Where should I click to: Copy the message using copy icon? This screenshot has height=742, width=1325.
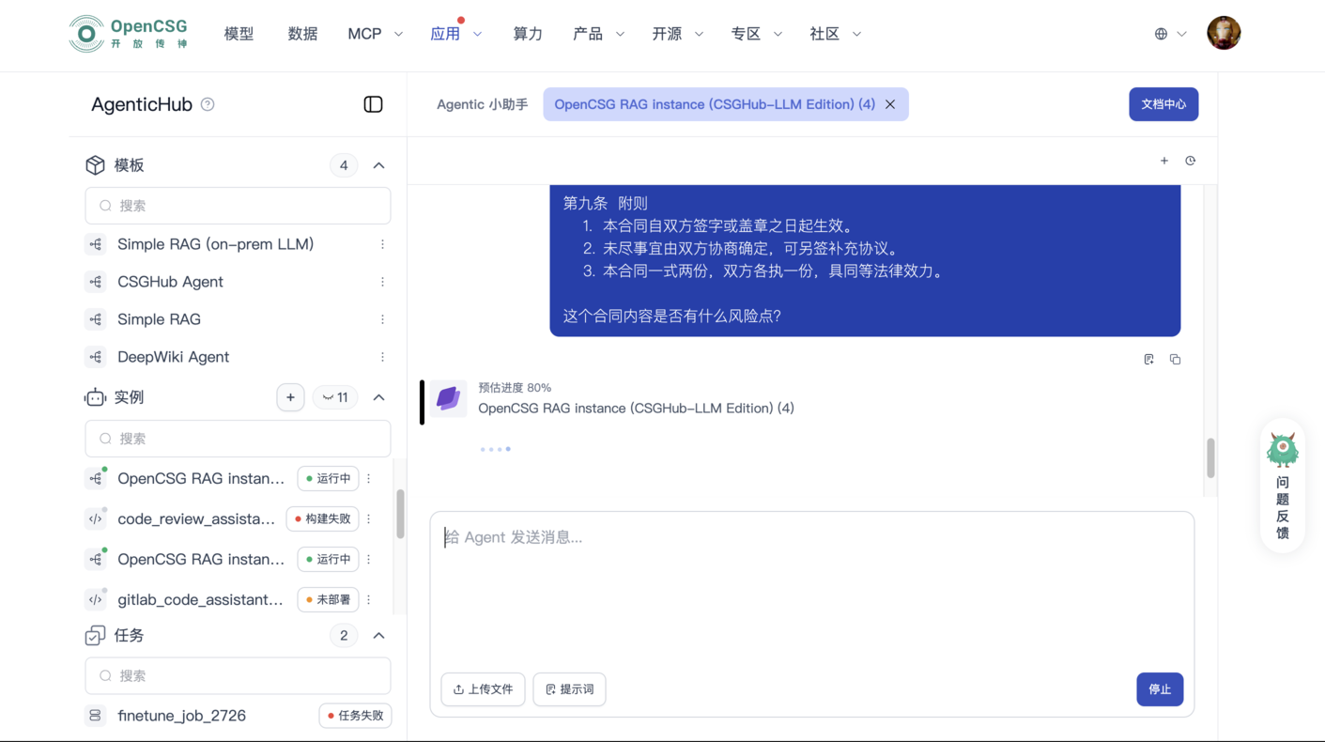1175,360
